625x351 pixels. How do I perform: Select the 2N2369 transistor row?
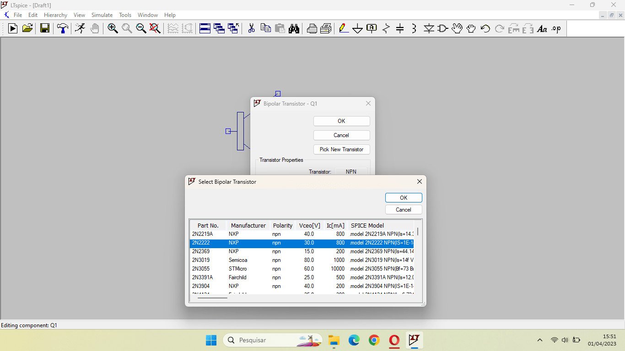pos(302,251)
